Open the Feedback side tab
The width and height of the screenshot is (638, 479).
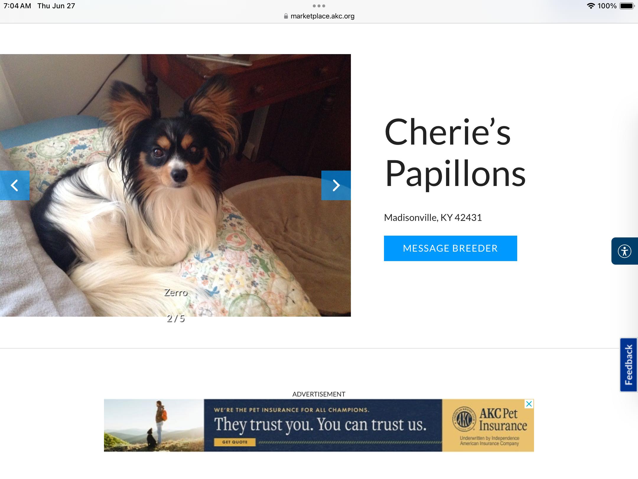click(629, 365)
